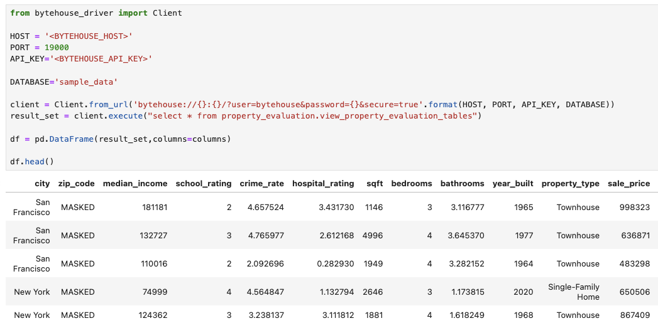658x333 pixels.
Task: Click crime rate cell 4.564847
Action: coord(266,292)
